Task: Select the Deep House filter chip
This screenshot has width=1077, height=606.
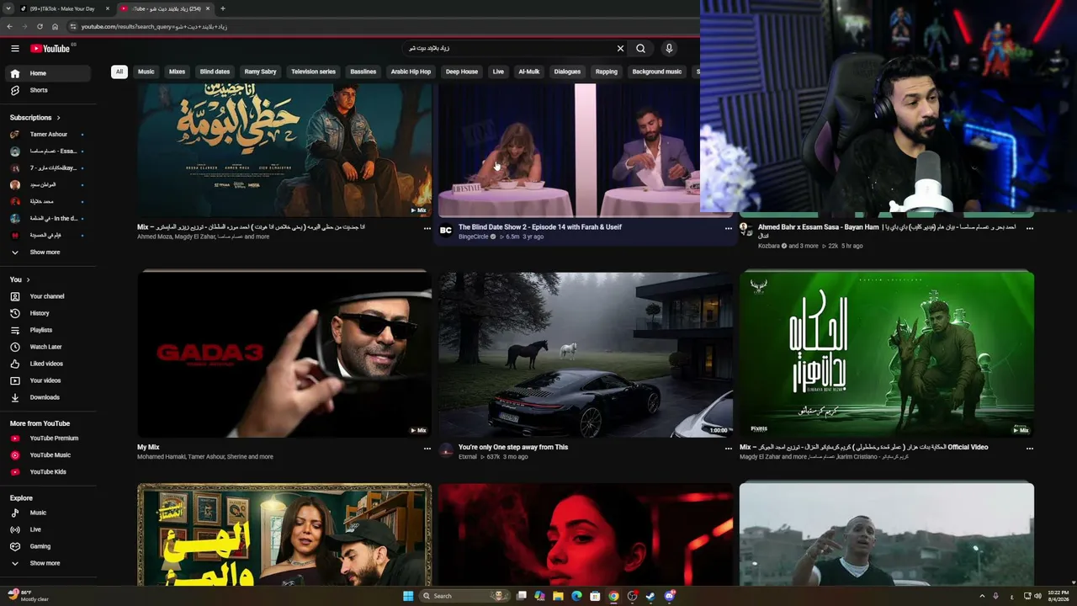Action: pyautogui.click(x=462, y=72)
